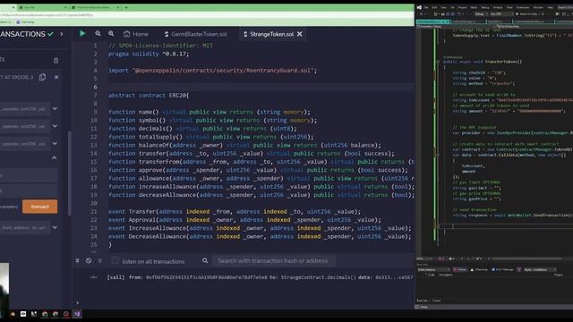Select the active teal document tab in Visual Studio

[432, 21]
